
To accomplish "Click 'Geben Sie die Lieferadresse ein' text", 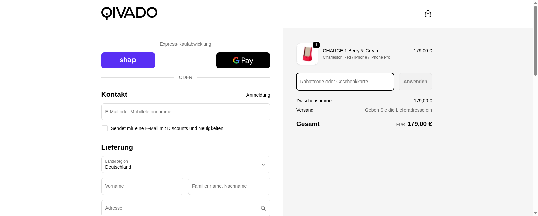I will point(398,110).
